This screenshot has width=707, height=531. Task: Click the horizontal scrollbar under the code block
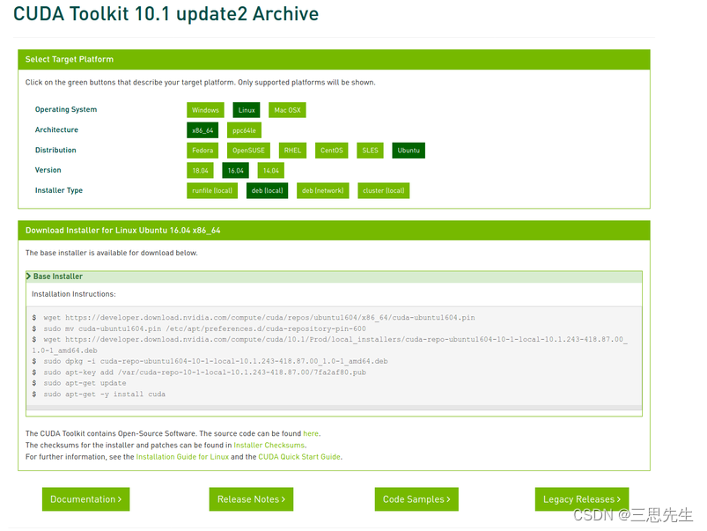point(334,408)
